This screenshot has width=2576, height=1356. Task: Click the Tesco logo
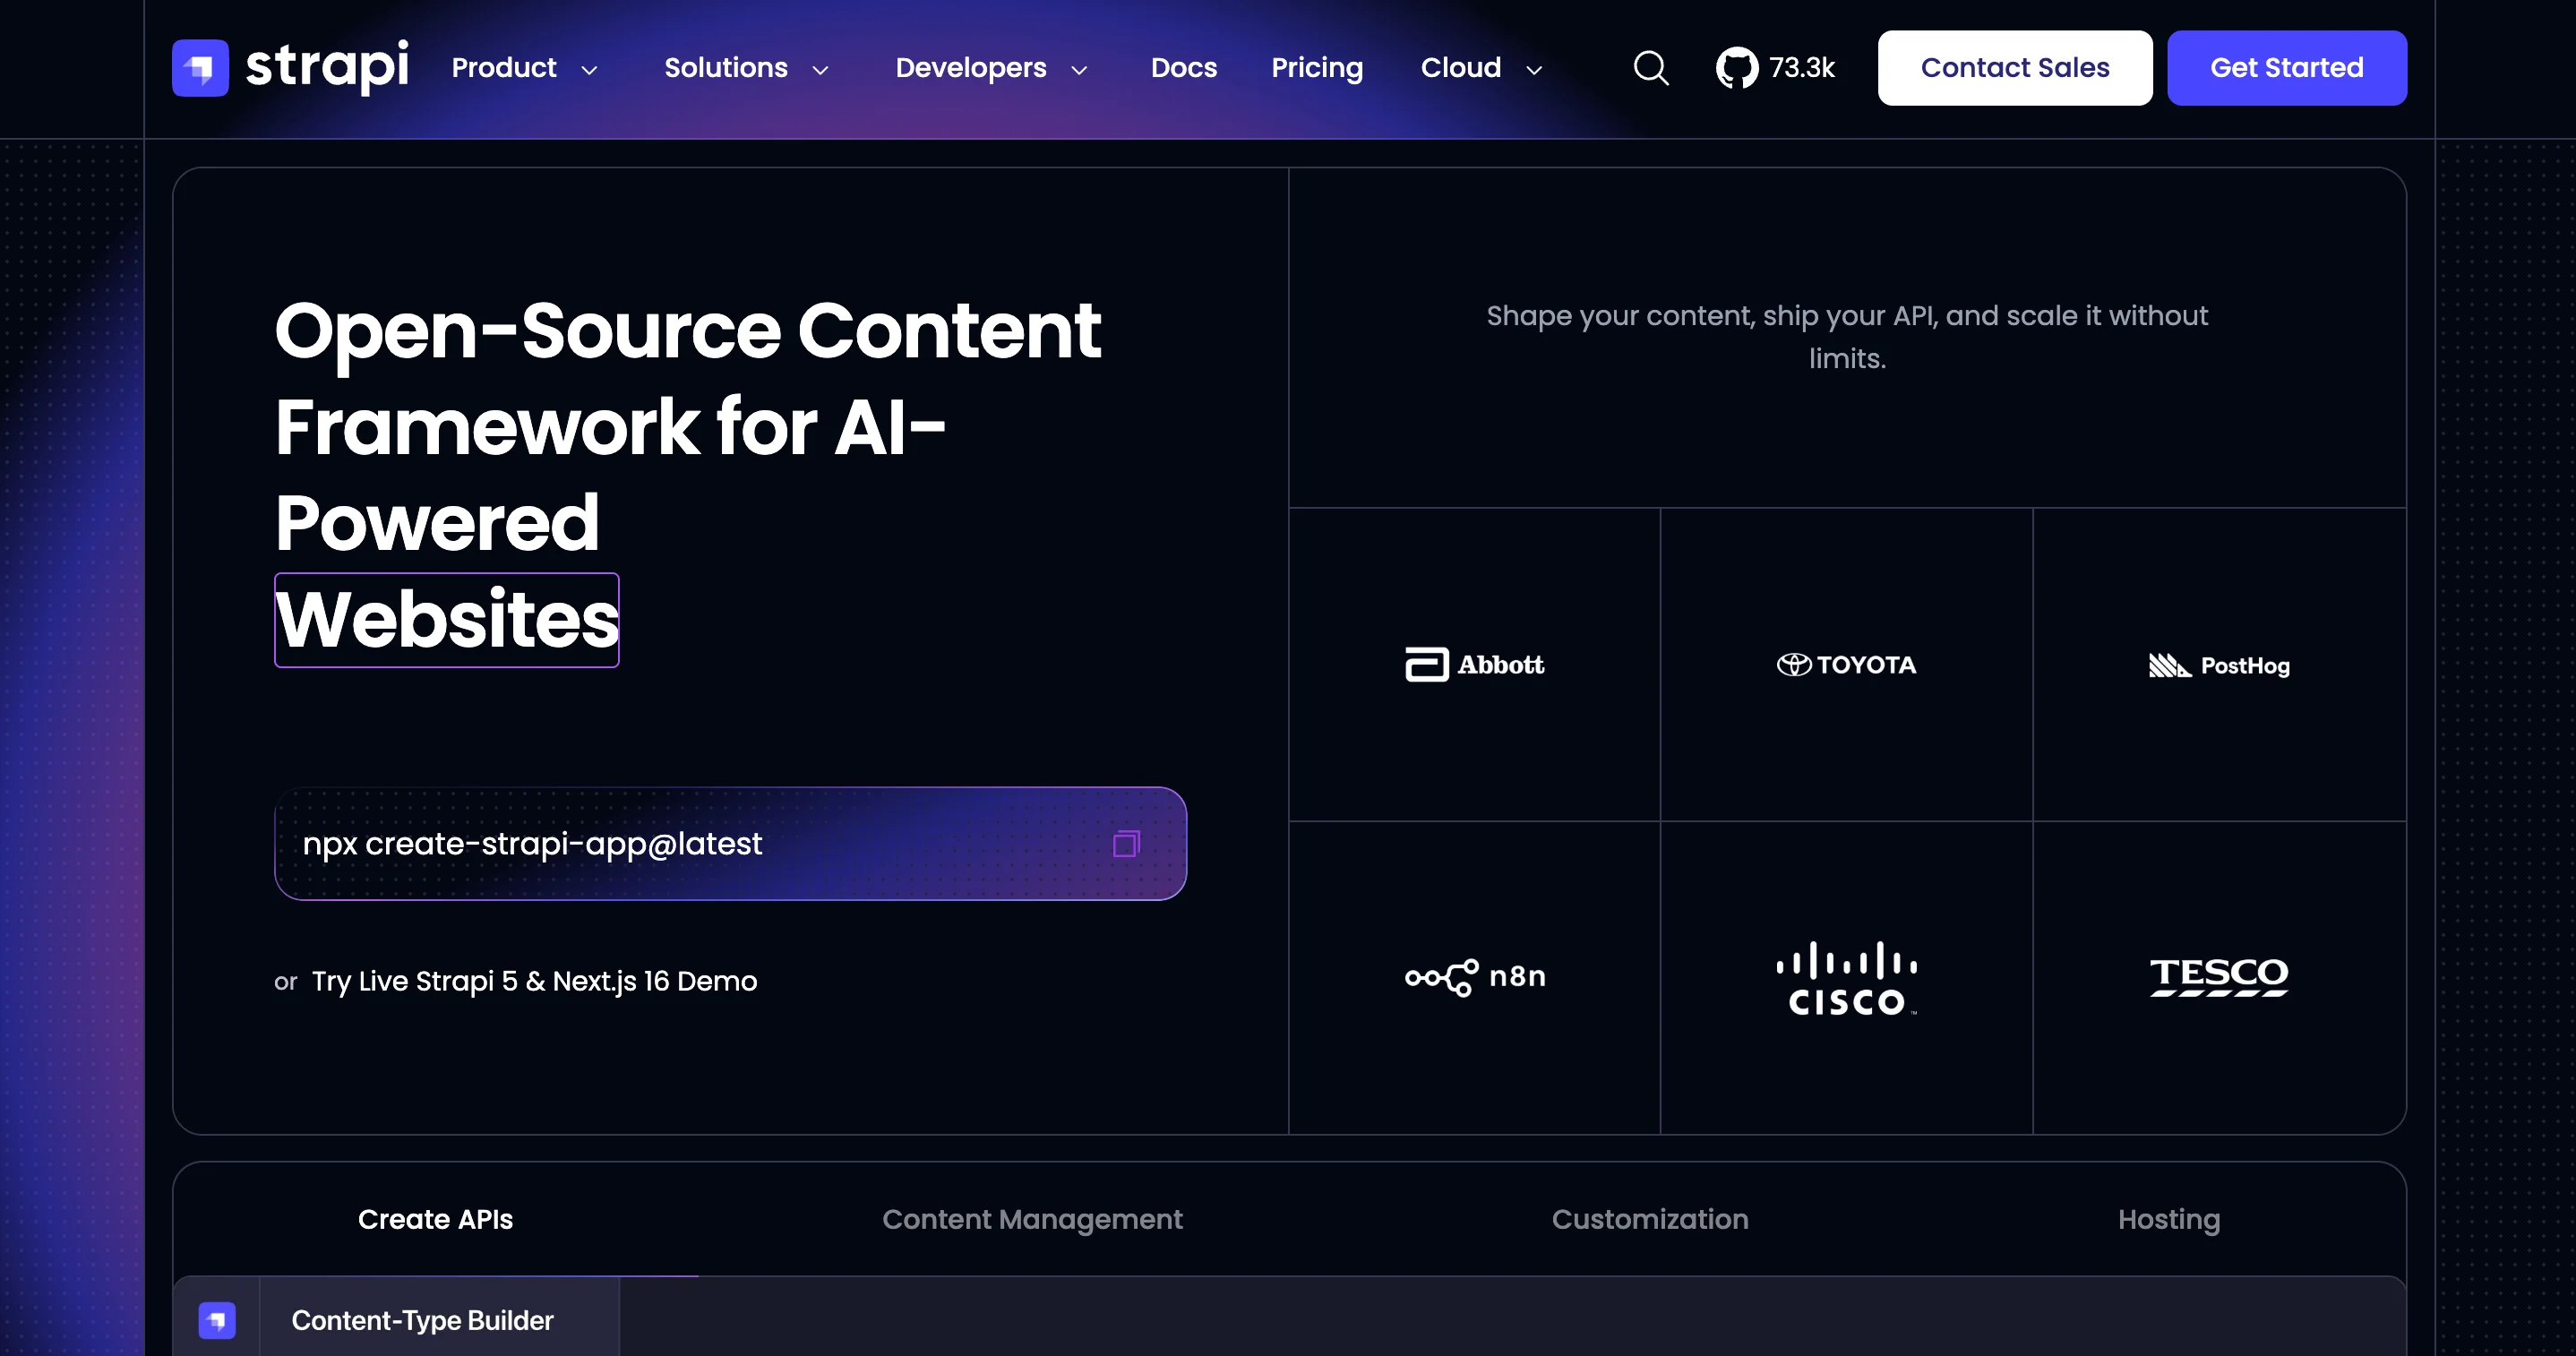point(2219,977)
